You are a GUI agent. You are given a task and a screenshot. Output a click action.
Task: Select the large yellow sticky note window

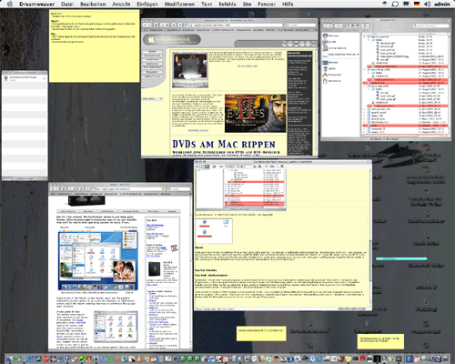click(x=95, y=45)
